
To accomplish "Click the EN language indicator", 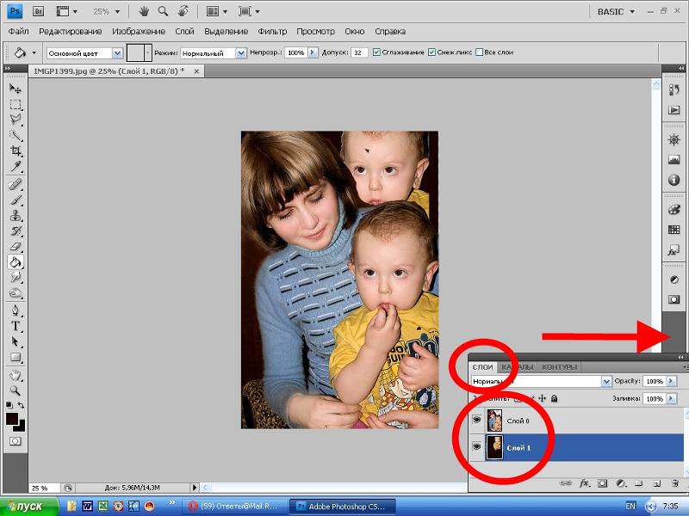I will coord(630,506).
